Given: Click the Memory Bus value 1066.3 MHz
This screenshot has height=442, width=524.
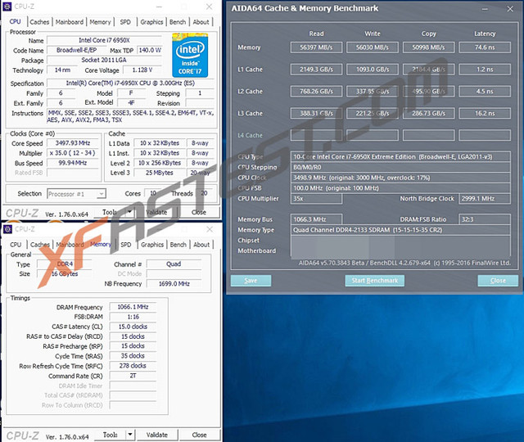Looking at the screenshot, I should (316, 219).
